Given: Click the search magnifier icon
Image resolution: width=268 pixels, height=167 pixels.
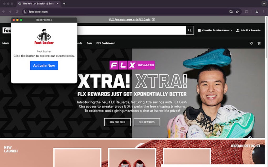Looking at the screenshot, I should coord(189,30).
